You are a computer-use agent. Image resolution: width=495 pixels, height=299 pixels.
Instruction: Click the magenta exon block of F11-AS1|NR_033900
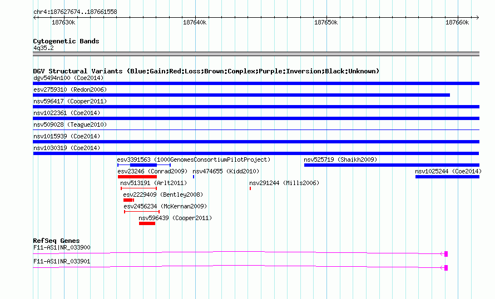[x=446, y=254]
